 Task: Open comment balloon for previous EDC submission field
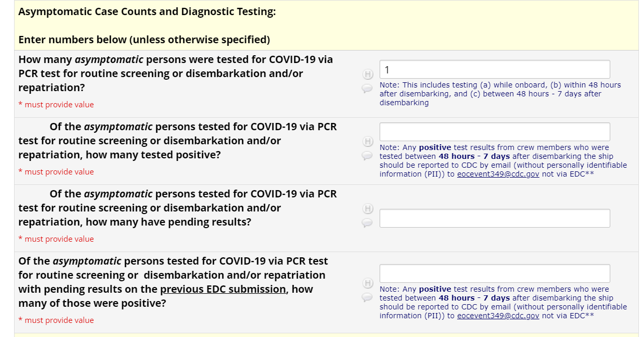[x=367, y=297]
